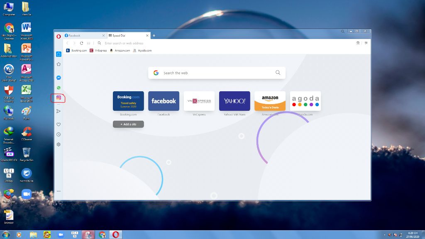
Task: Open the Flow send icon in sidebar
Action: pos(59,111)
